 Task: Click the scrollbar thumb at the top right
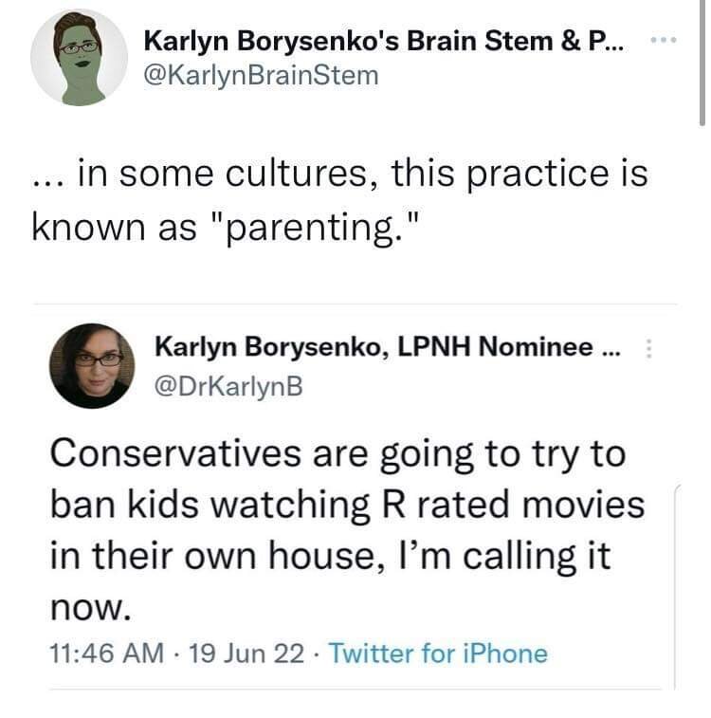click(702, 57)
